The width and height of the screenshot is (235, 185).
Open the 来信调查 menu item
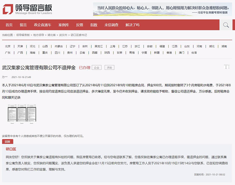[x=111, y=25]
